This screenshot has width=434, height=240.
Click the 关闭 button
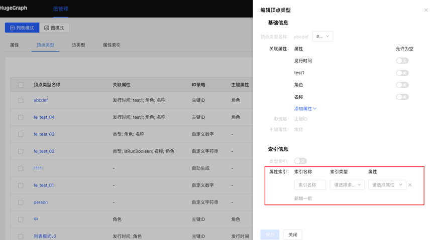292,234
